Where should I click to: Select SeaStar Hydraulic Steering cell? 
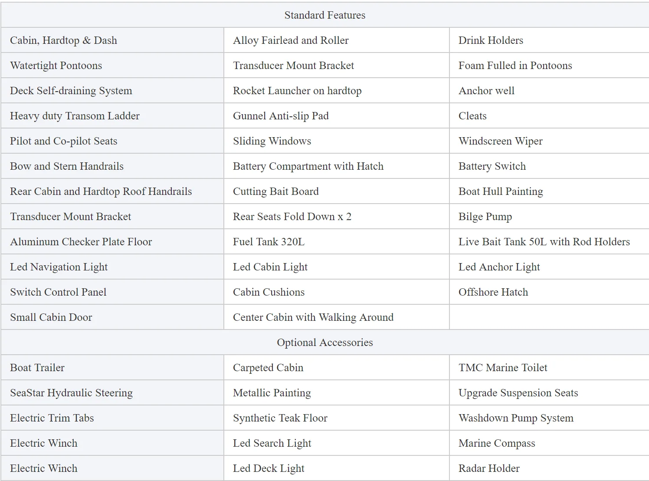point(72,393)
